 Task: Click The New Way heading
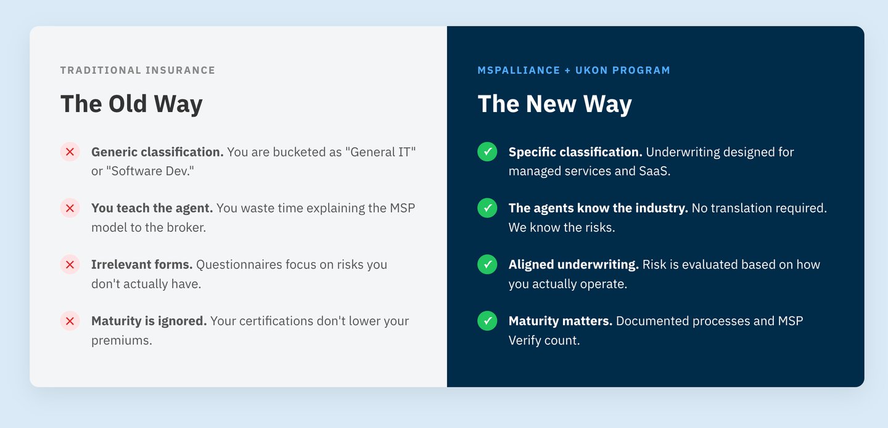[554, 103]
